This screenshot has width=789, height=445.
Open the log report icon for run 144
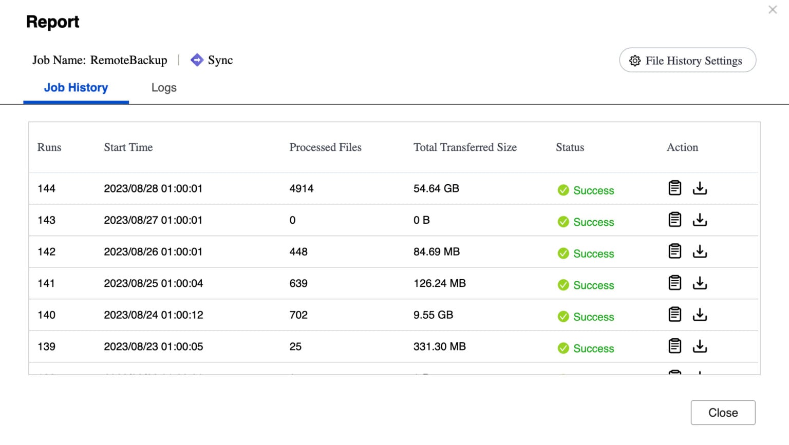[675, 188]
